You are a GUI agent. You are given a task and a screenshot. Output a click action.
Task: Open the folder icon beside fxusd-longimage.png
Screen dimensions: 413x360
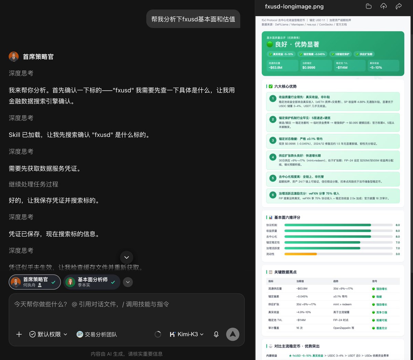pyautogui.click(x=369, y=6)
